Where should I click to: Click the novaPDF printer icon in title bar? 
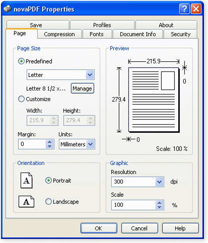click(7, 9)
